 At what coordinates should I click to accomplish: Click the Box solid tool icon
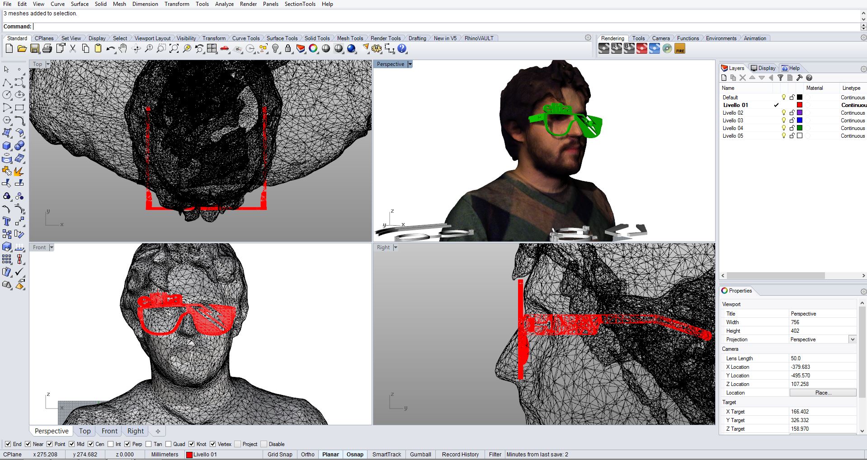[7, 146]
